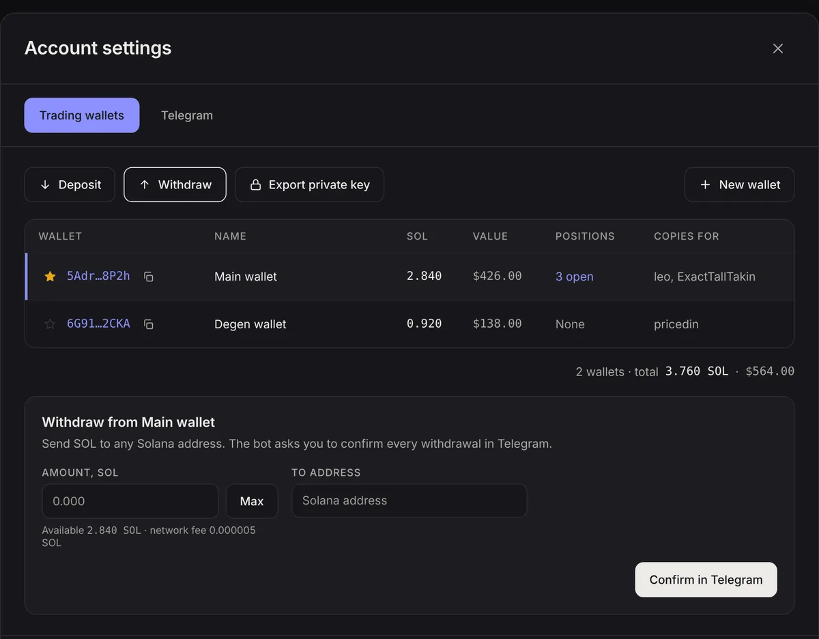Click the 0.920 SOL balance cell
The width and height of the screenshot is (819, 639).
click(x=425, y=324)
